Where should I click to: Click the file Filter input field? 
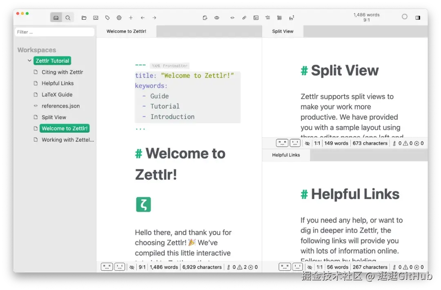[x=55, y=32]
